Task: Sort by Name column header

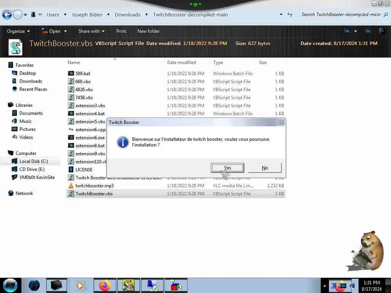Action: pos(74,63)
